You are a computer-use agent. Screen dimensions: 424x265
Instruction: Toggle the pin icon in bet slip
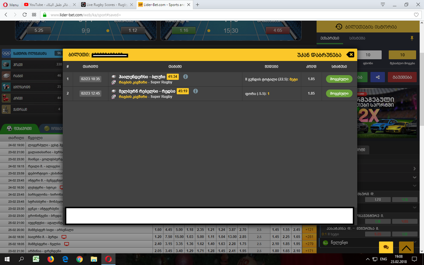pyautogui.click(x=412, y=39)
